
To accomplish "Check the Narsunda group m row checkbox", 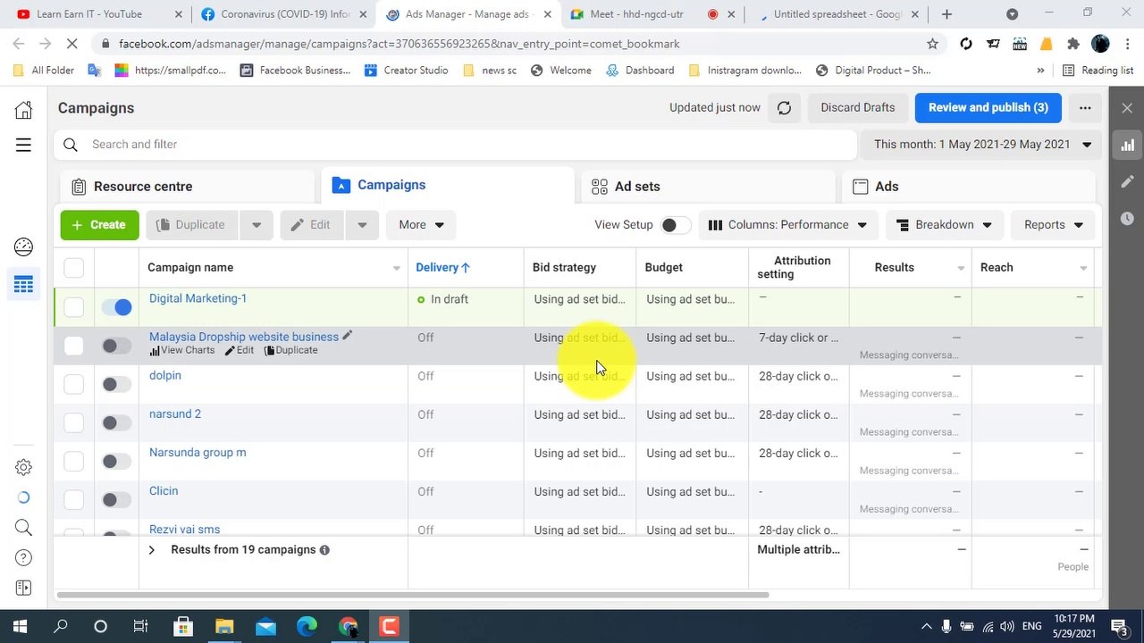I will (x=74, y=461).
